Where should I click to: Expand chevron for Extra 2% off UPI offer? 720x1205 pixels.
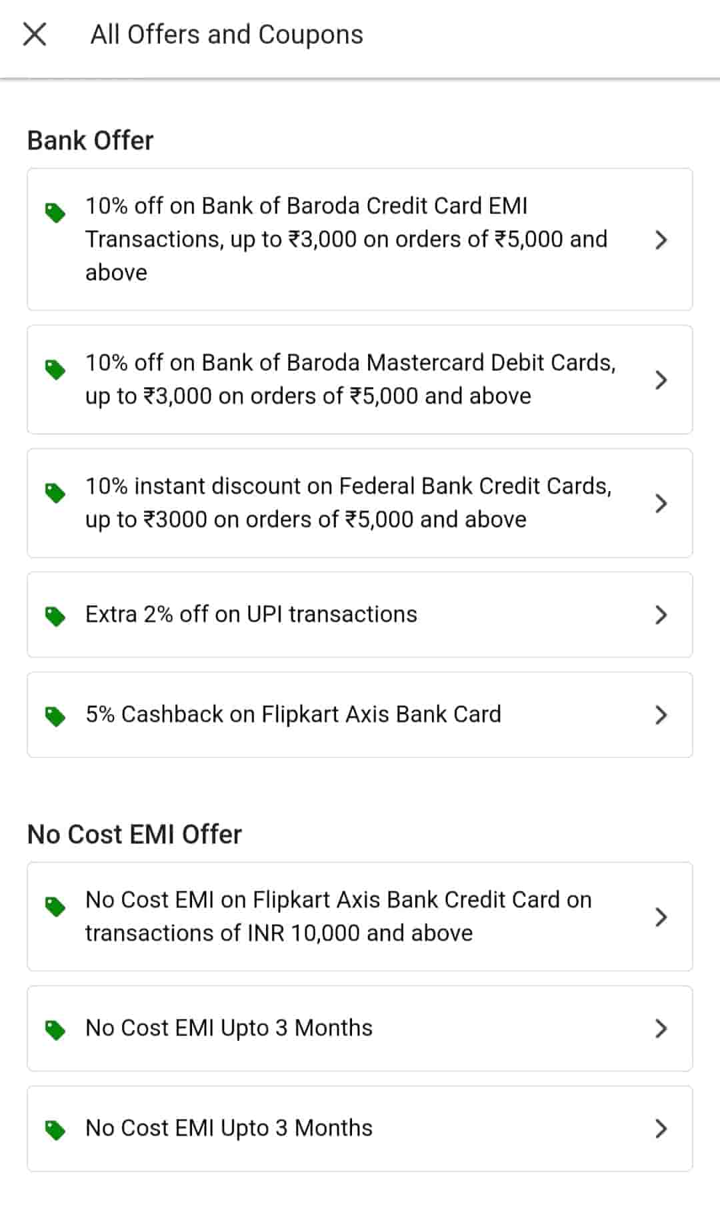[661, 615]
